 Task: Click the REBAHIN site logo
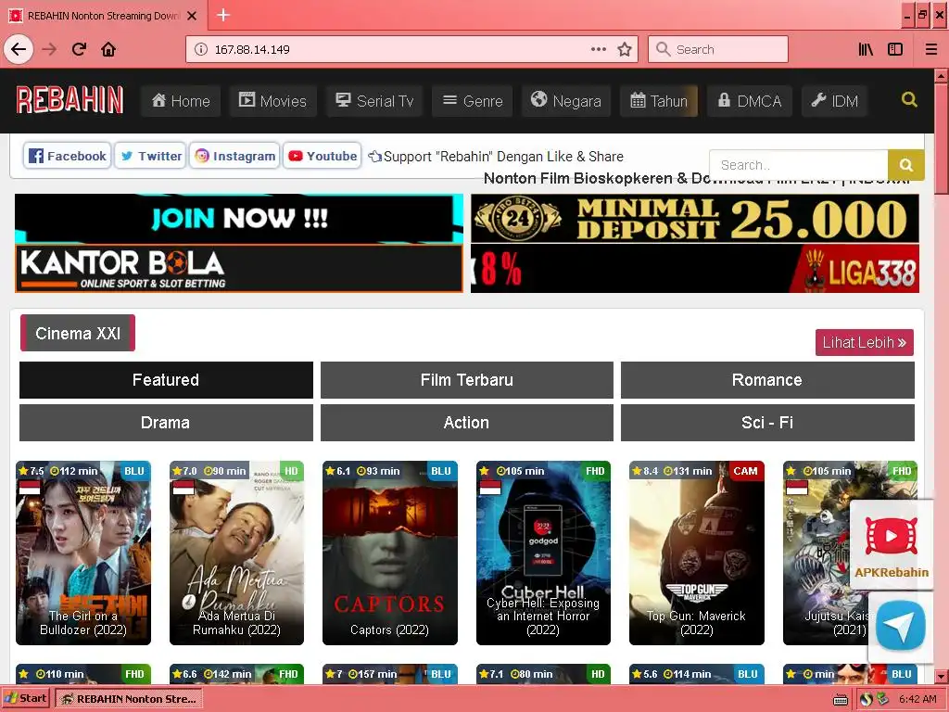(70, 100)
